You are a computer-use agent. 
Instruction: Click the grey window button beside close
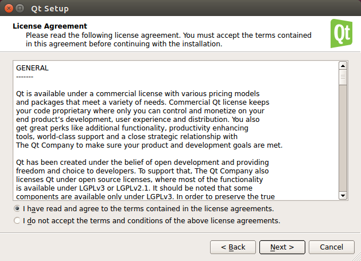coord(20,9)
